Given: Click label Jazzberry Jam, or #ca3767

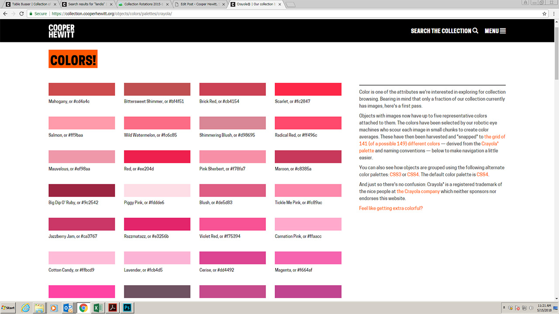Looking at the screenshot, I should 73,236.
